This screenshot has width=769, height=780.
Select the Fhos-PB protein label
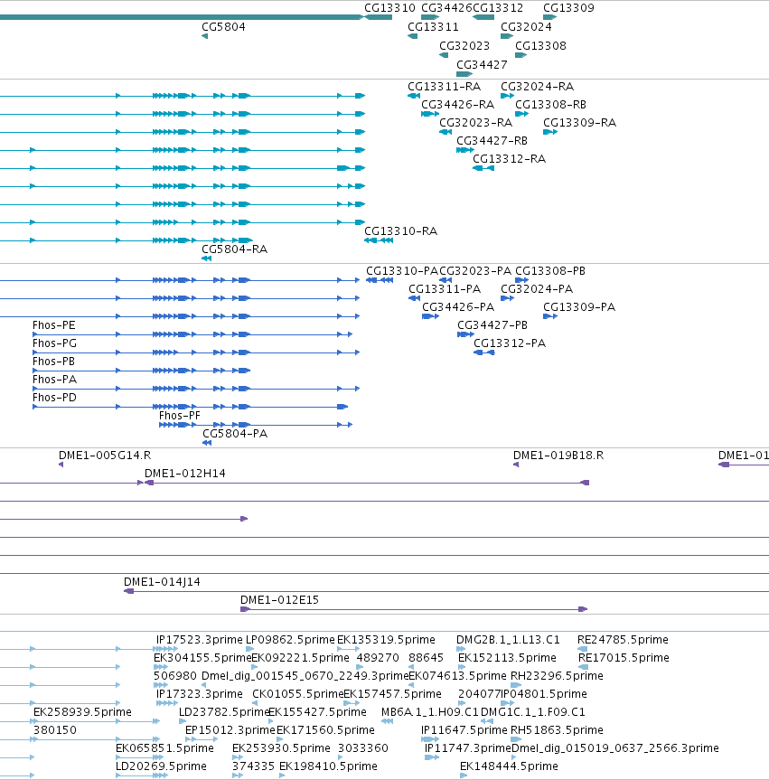click(x=53, y=362)
